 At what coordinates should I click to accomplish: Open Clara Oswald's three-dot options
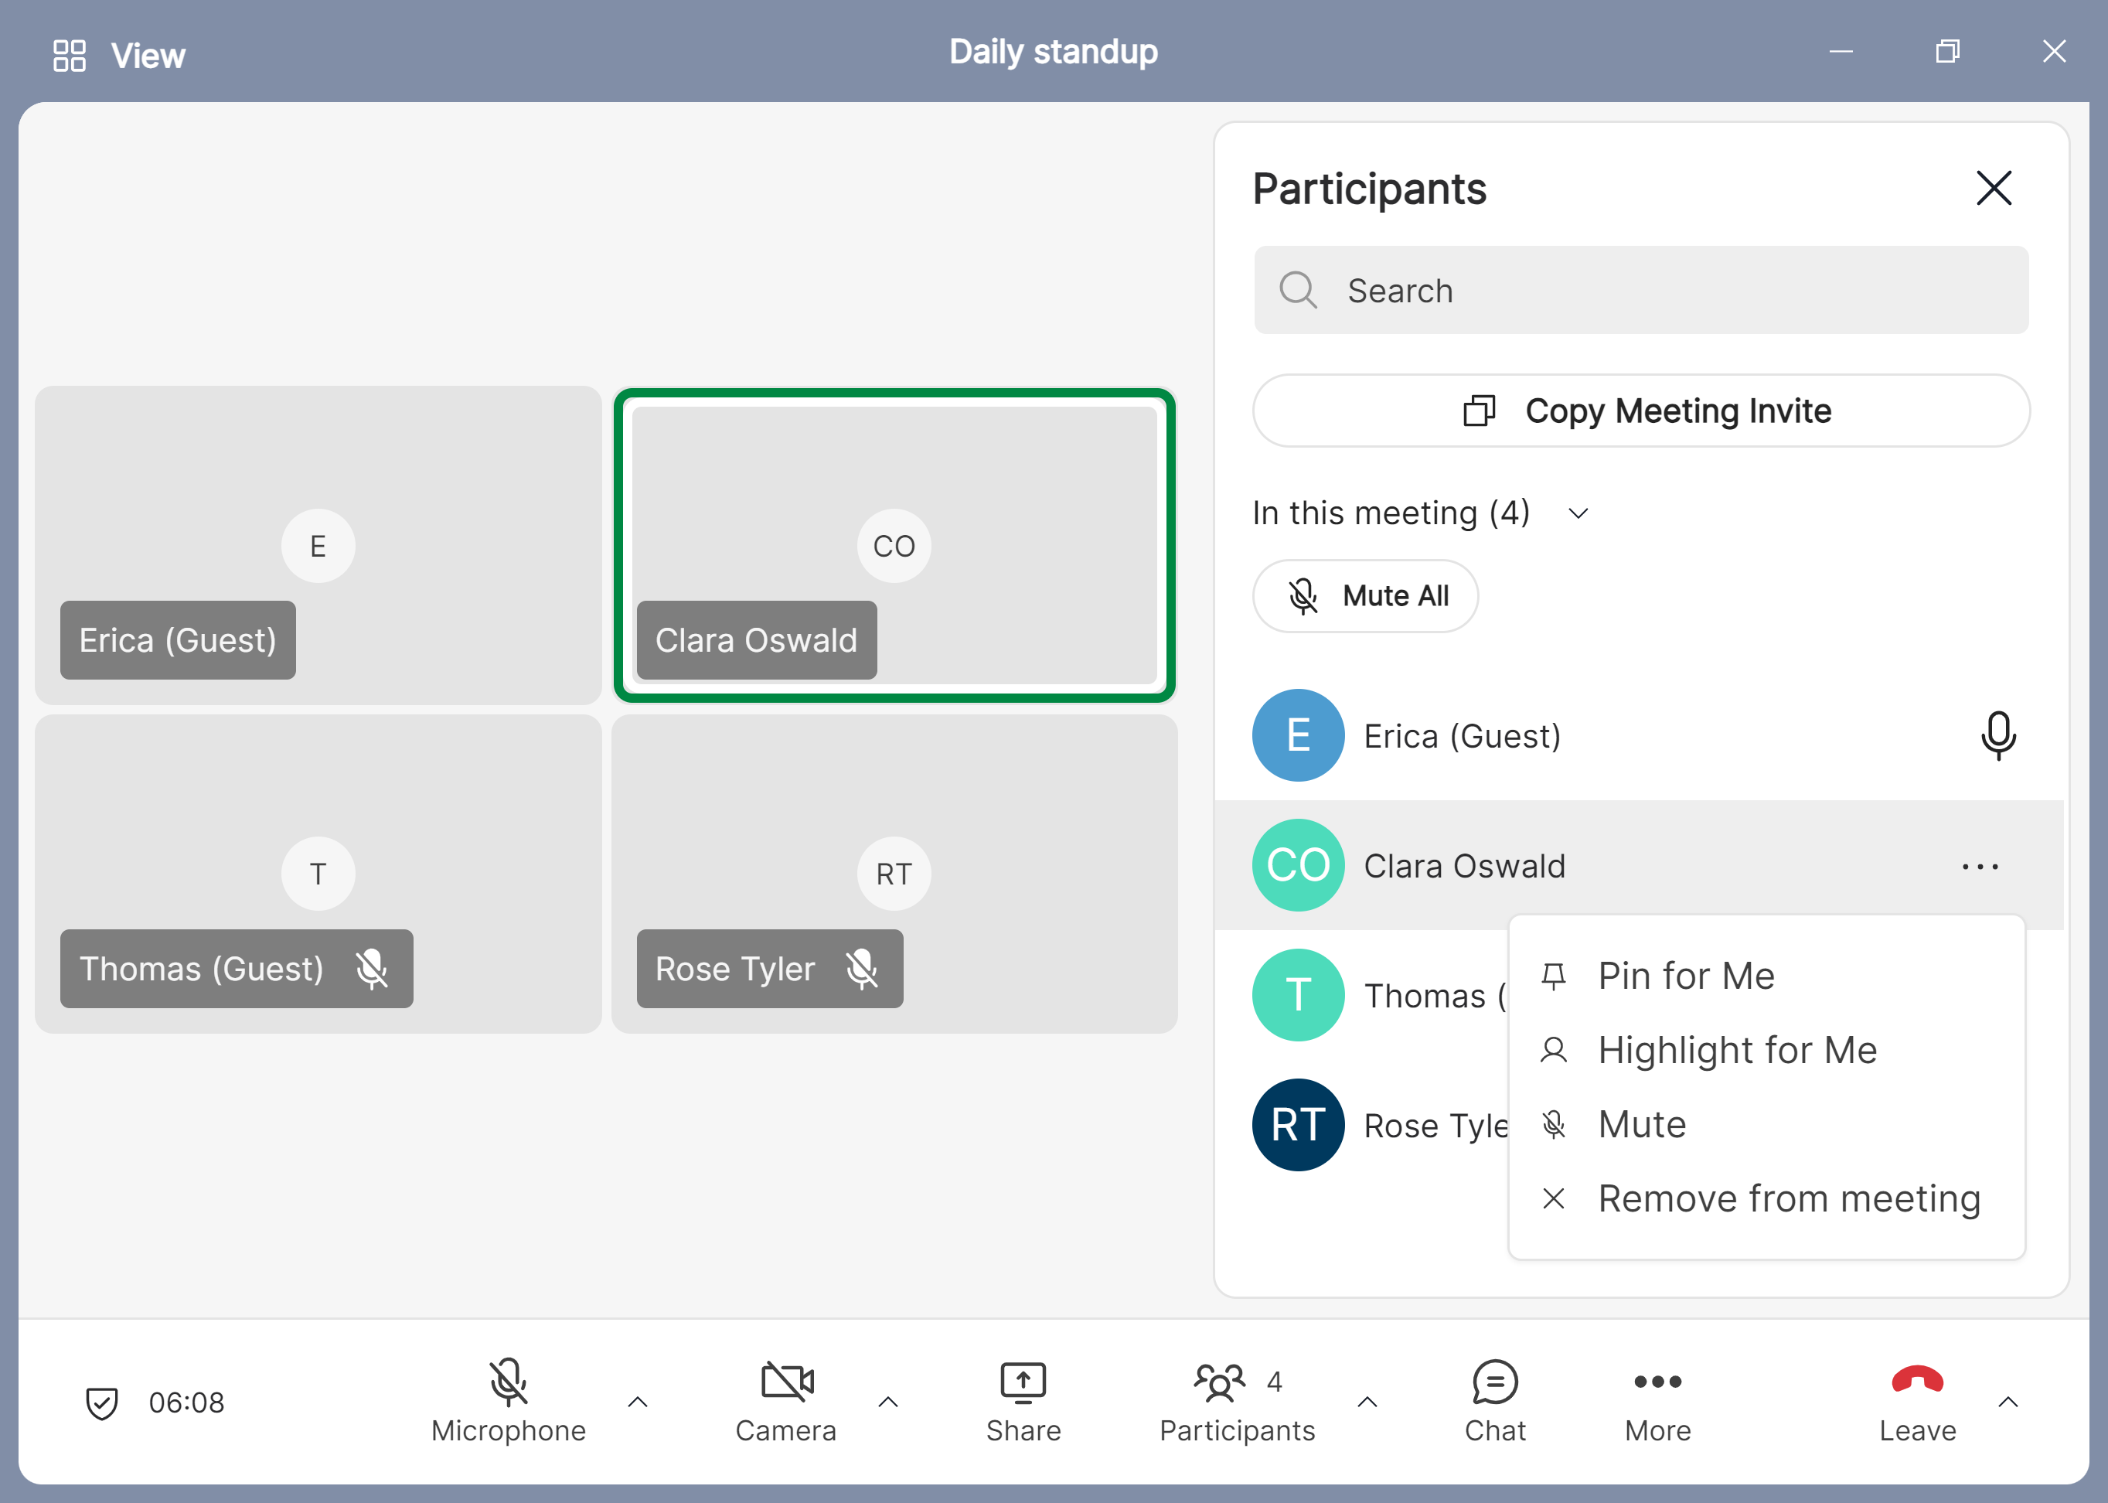(1980, 866)
